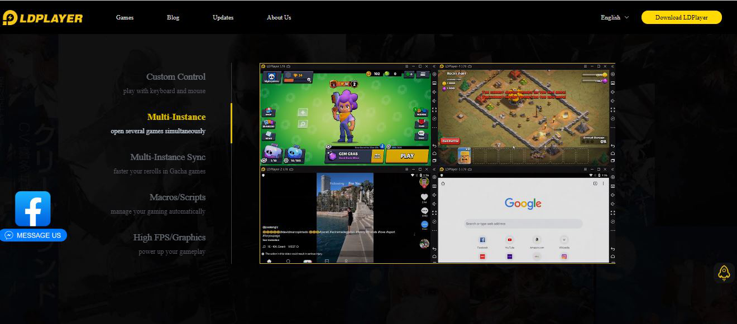Click the Google search input field
Screen dimensions: 737x324
pyautogui.click(x=523, y=224)
